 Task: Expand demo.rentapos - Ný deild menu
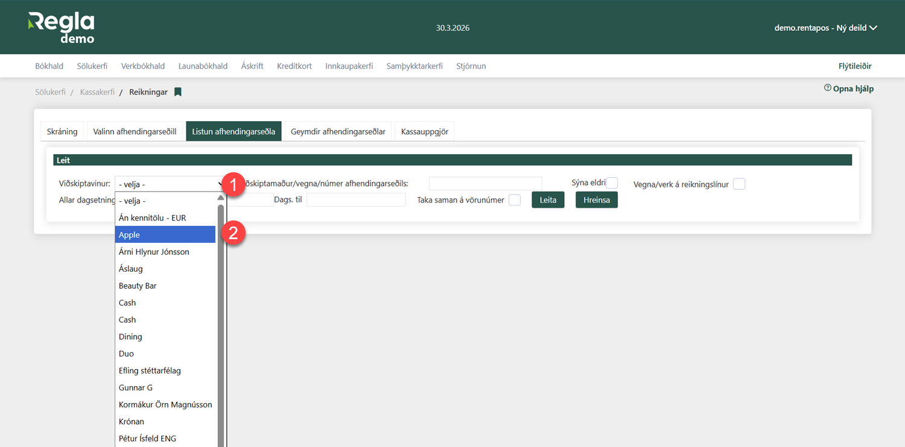tap(825, 28)
